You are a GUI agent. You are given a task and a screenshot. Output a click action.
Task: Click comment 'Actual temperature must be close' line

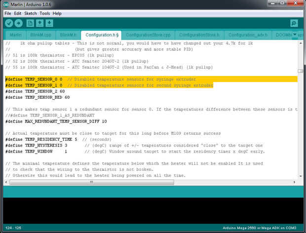point(113,133)
